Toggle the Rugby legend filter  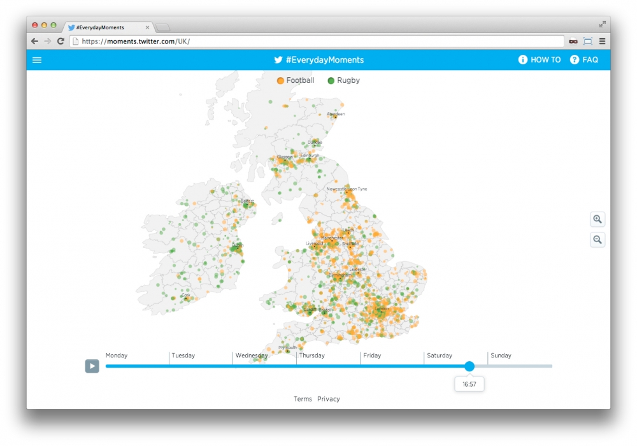344,80
